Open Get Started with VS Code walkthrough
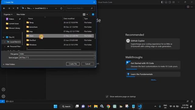This screenshot has width=195, height=110. [153, 65]
